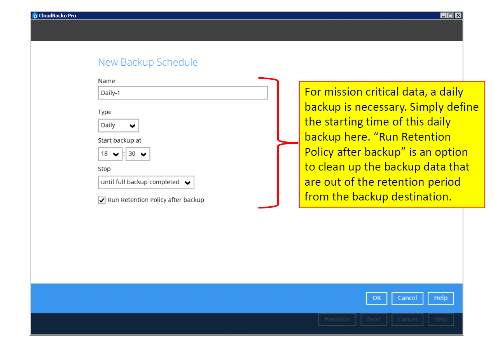The width and height of the screenshot is (493, 345).
Task: Click OK to save the backup schedule
Action: coord(376,298)
